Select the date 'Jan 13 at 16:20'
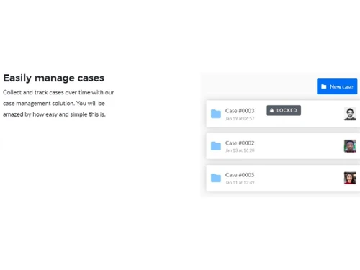360x270 pixels. 240,150
